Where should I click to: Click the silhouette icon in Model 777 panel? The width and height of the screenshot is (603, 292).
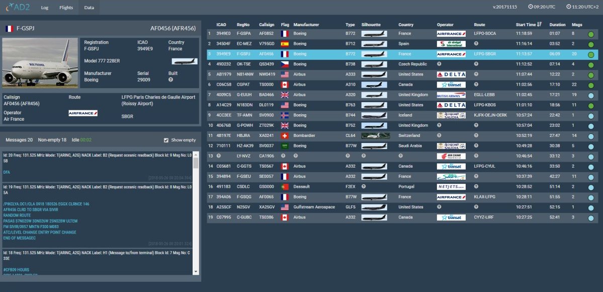[185, 61]
